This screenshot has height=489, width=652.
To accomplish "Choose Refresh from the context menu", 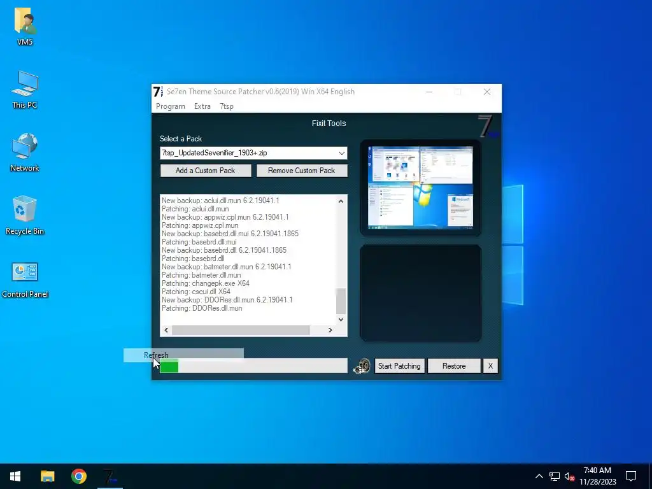I will 183,355.
